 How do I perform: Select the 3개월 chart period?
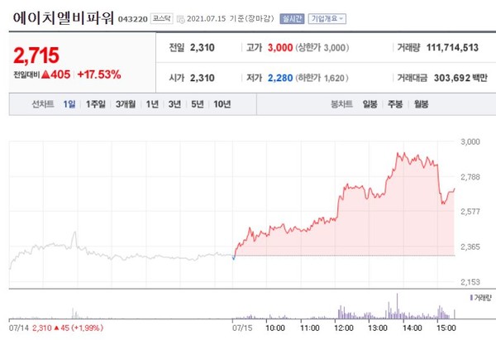click(x=126, y=104)
